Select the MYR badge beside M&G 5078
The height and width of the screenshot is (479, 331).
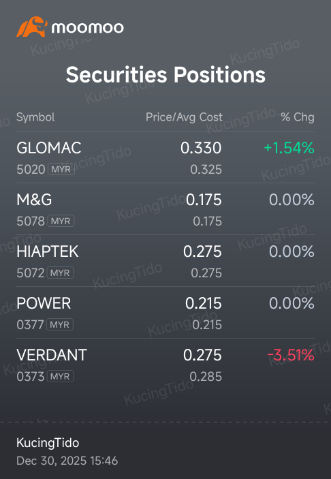click(61, 221)
